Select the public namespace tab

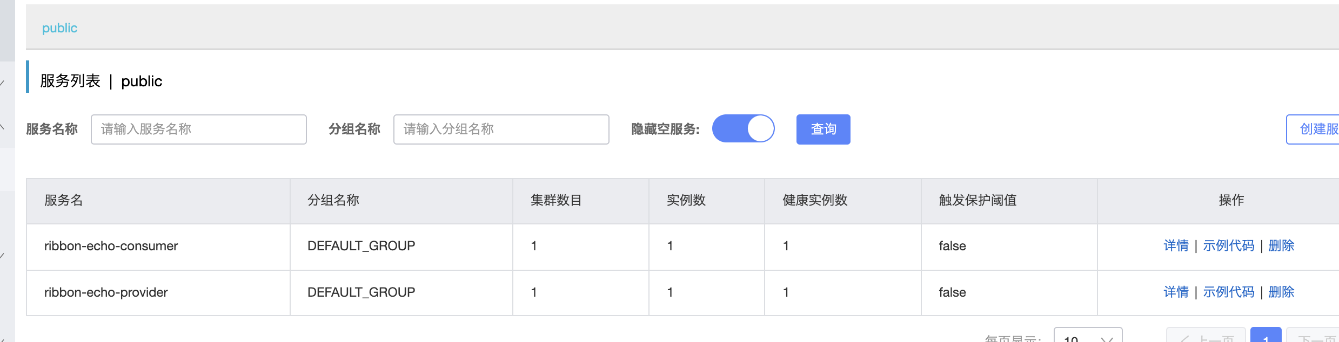59,28
